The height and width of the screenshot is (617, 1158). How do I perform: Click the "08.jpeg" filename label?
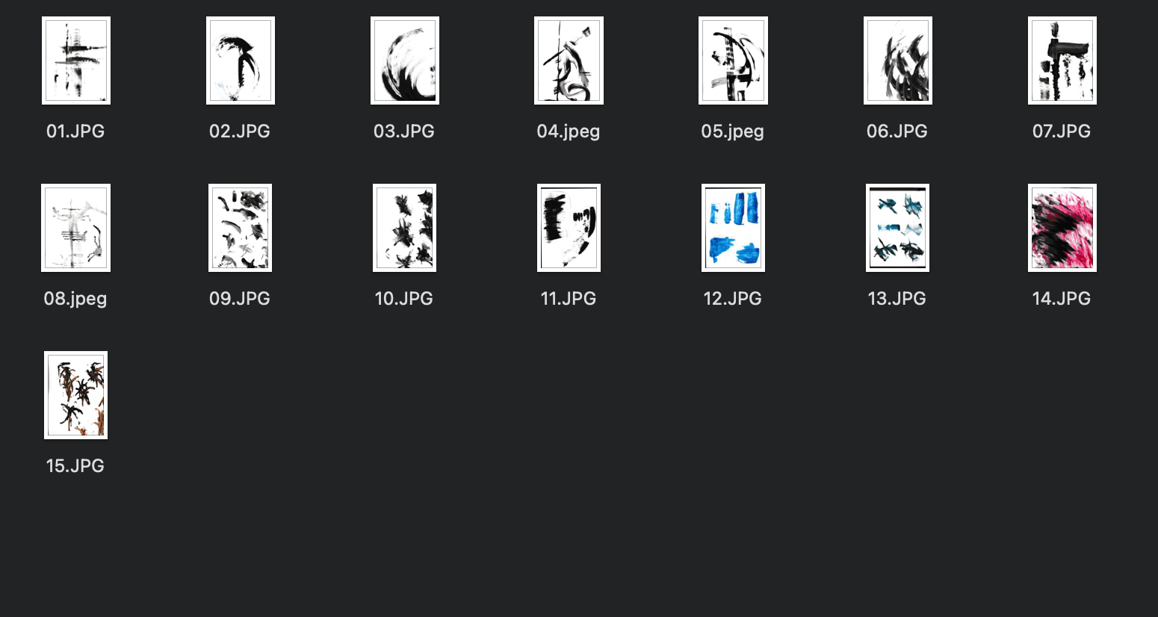click(75, 299)
